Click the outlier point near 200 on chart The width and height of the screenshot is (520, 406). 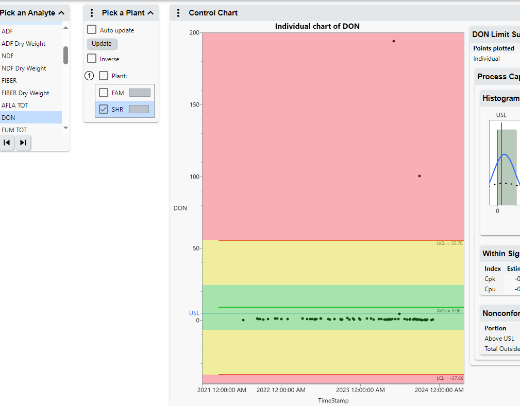click(394, 41)
